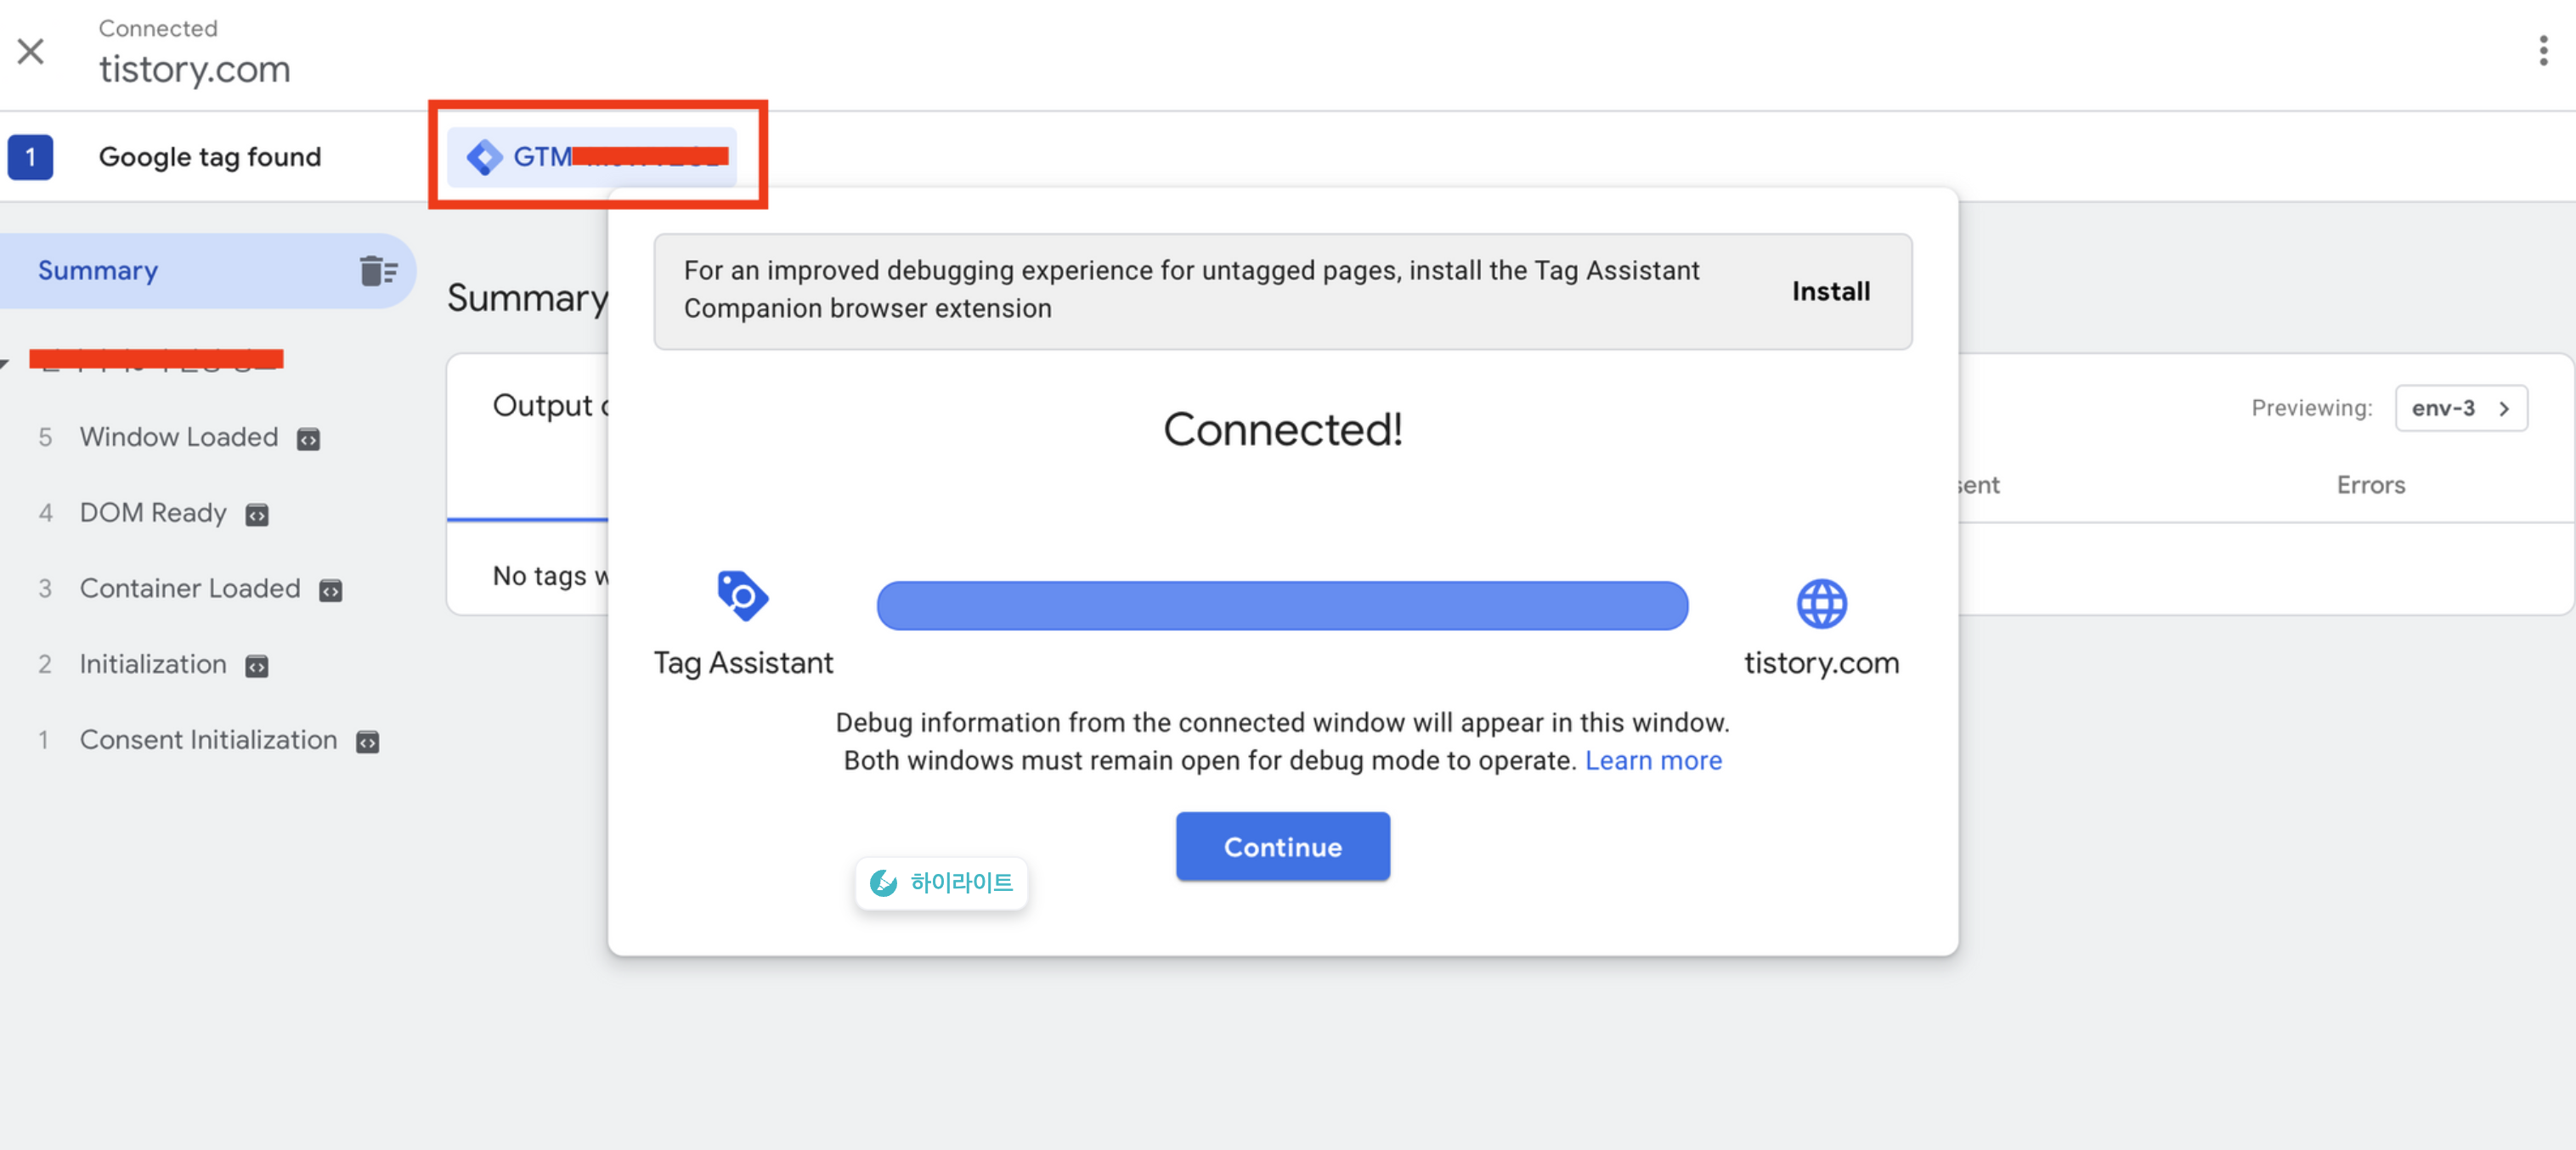Click Install for Companion extension
This screenshot has height=1150, width=2576.
coord(1830,291)
